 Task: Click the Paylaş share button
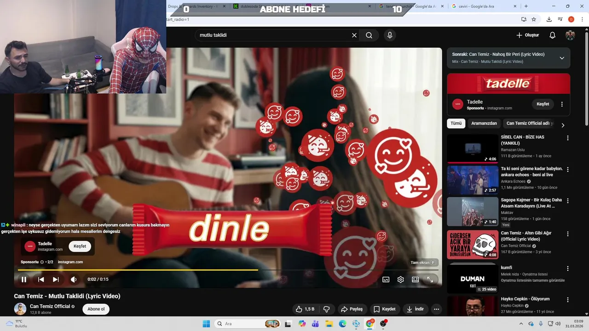coord(352,309)
